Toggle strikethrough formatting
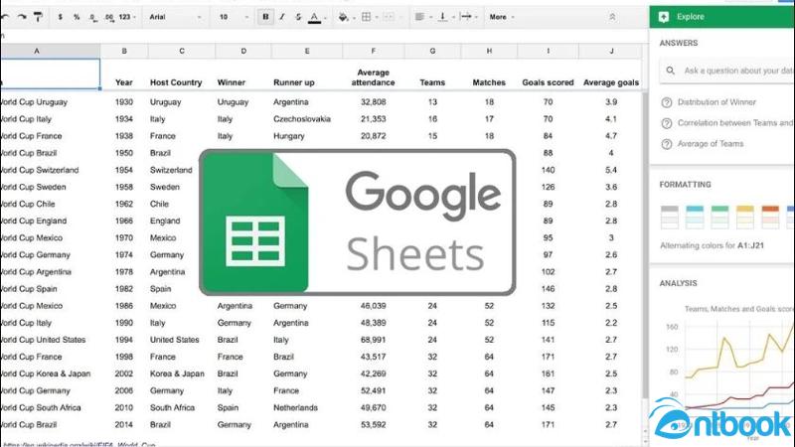The width and height of the screenshot is (795, 447). pos(298,17)
